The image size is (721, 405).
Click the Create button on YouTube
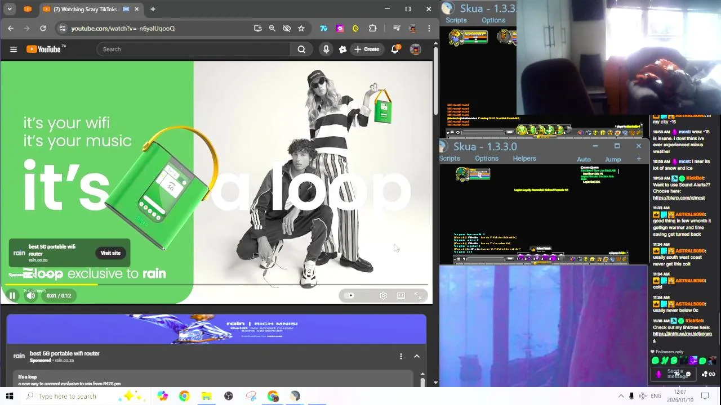click(x=367, y=49)
